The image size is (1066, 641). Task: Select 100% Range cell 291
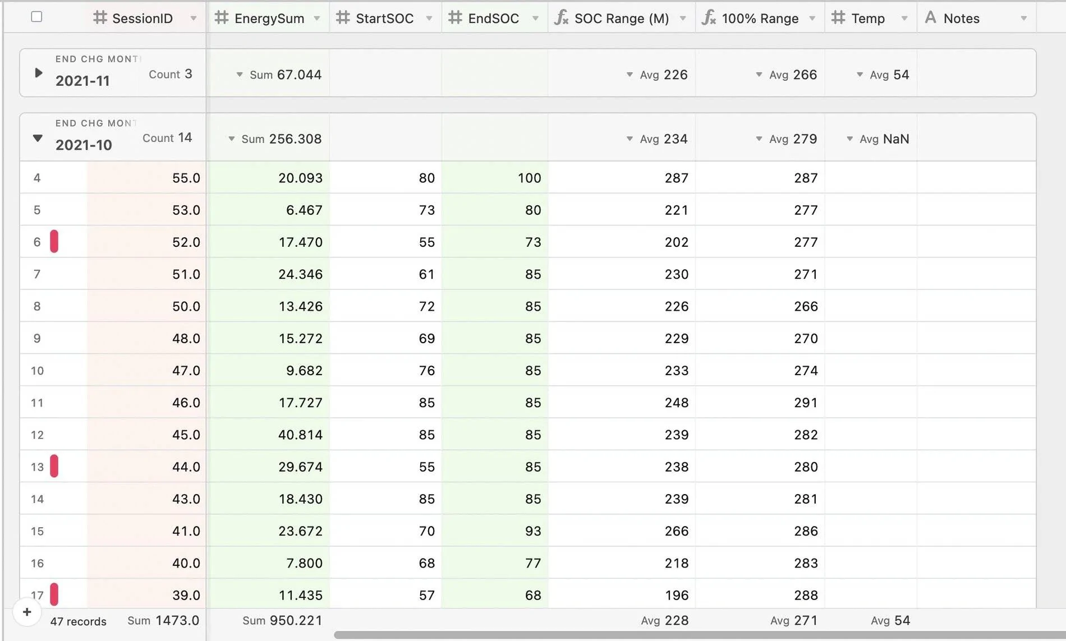[760, 402]
